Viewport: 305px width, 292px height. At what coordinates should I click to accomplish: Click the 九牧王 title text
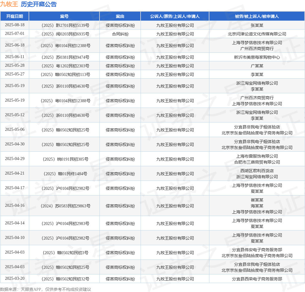coord(9,4)
